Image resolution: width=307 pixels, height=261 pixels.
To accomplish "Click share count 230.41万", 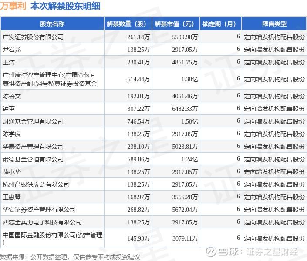I will 138,62.
